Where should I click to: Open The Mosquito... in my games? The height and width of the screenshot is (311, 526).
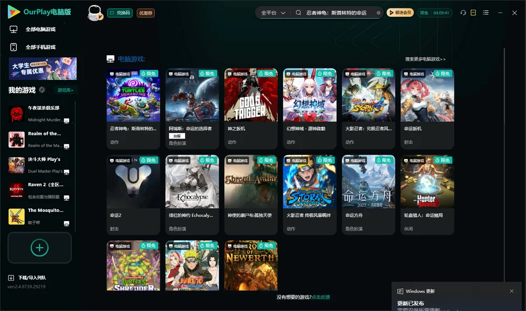pos(39,216)
